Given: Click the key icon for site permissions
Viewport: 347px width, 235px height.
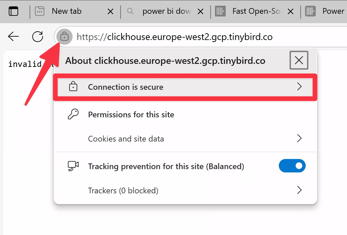Looking at the screenshot, I should [74, 114].
